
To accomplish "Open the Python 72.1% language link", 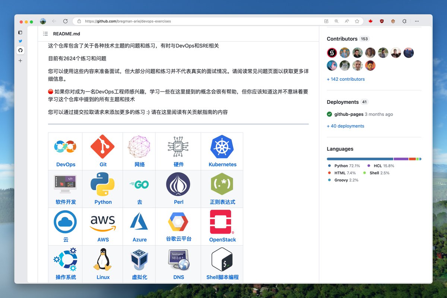I will coord(344,166).
